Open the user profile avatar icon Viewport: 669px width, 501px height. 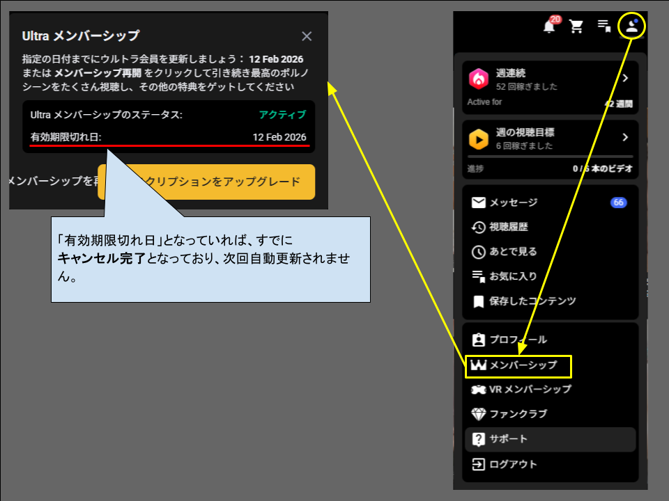click(x=631, y=26)
